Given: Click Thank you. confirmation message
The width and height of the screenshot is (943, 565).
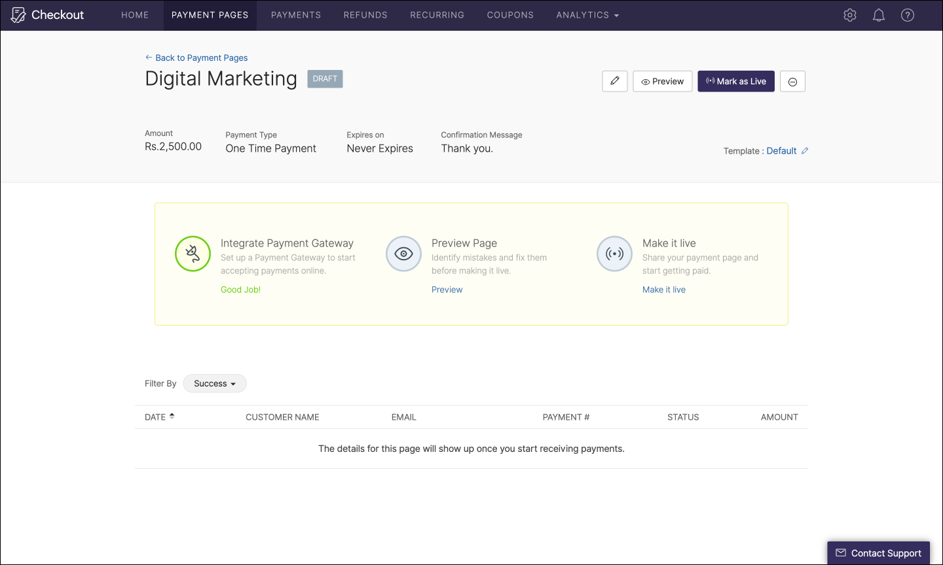Looking at the screenshot, I should coord(467,148).
